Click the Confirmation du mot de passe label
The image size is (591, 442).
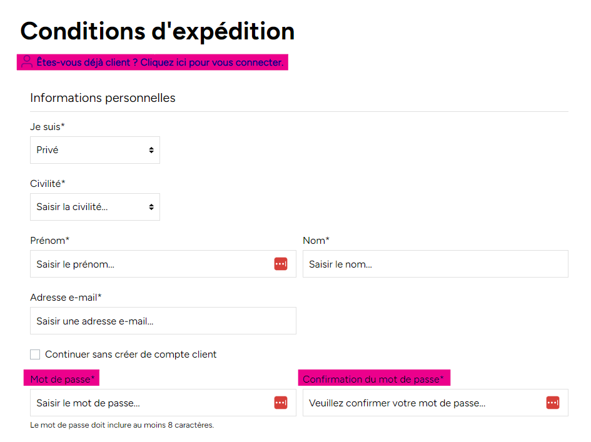pos(373,379)
